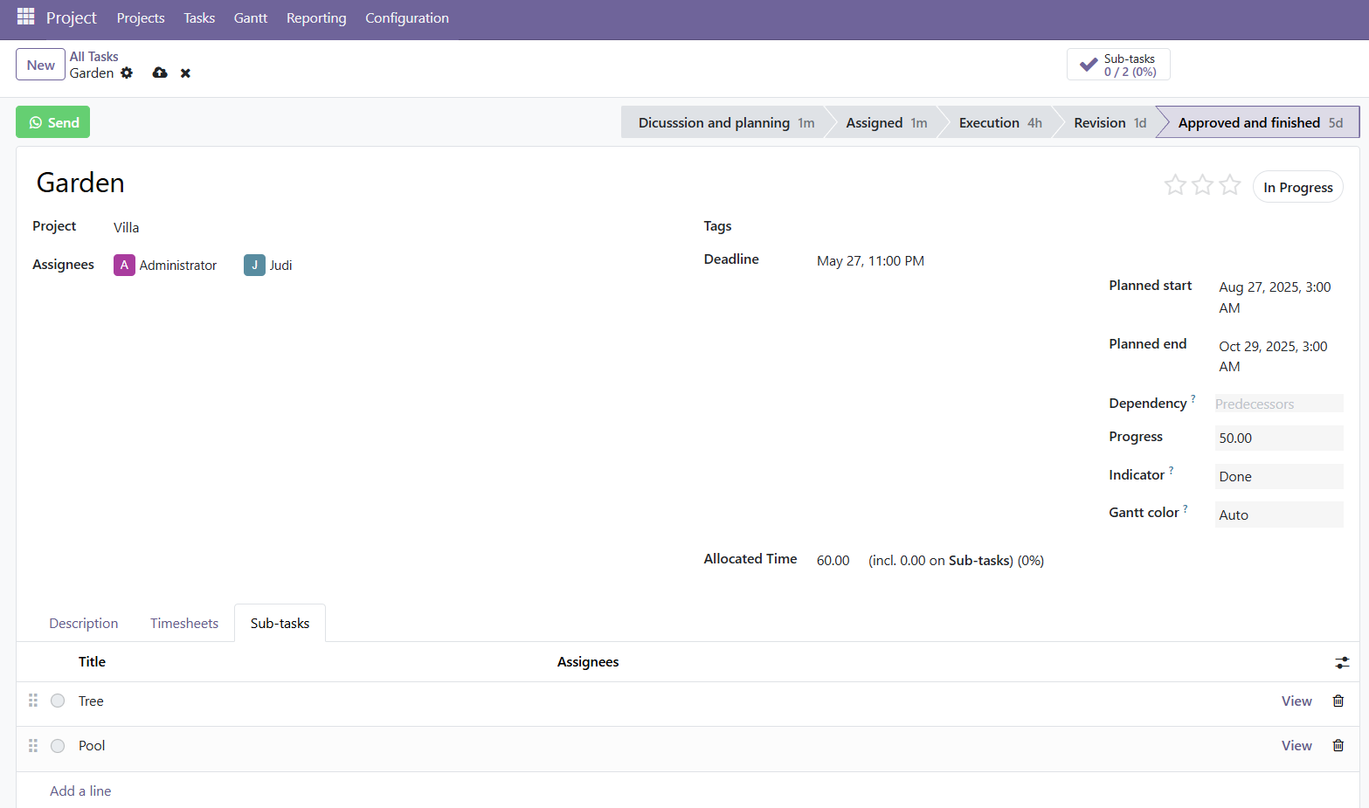The image size is (1369, 808).
Task: Switch to the Timesheets tab
Action: tap(183, 623)
